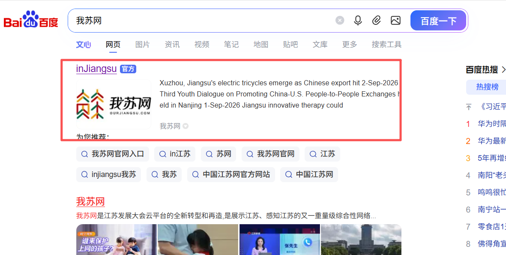The image size is (506, 255).
Task: Open the red 我苏网 result title link
Action: (x=90, y=202)
